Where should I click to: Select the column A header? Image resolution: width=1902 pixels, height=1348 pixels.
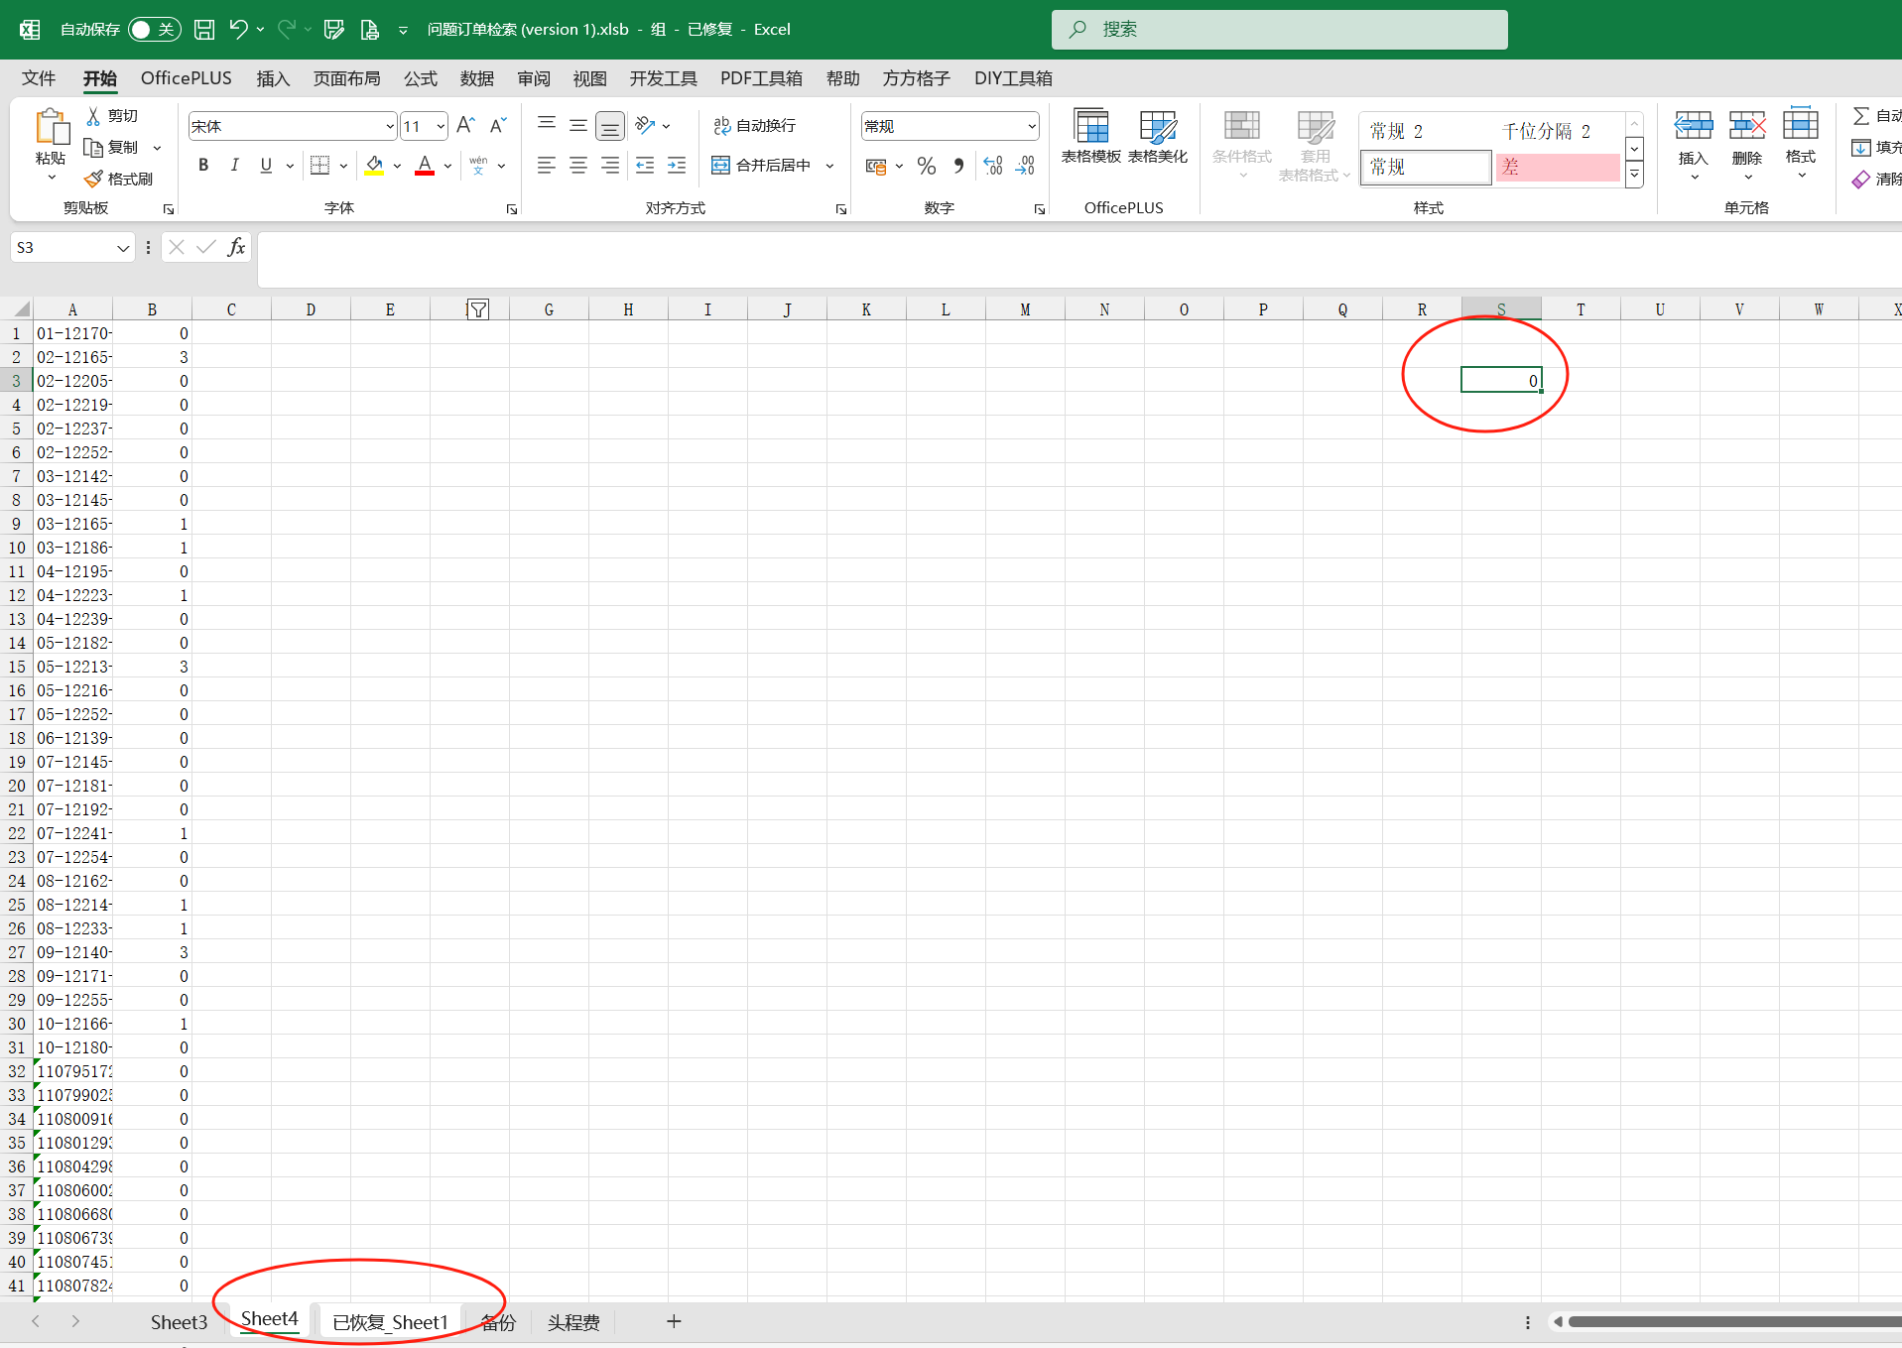point(72,309)
